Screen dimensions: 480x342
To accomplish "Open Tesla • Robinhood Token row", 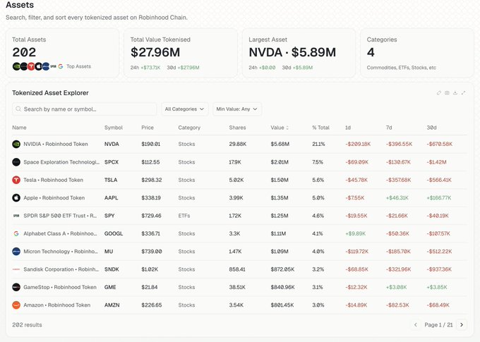I will click(240, 180).
